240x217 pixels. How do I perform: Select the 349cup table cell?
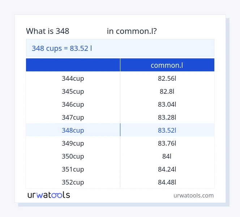point(73,143)
